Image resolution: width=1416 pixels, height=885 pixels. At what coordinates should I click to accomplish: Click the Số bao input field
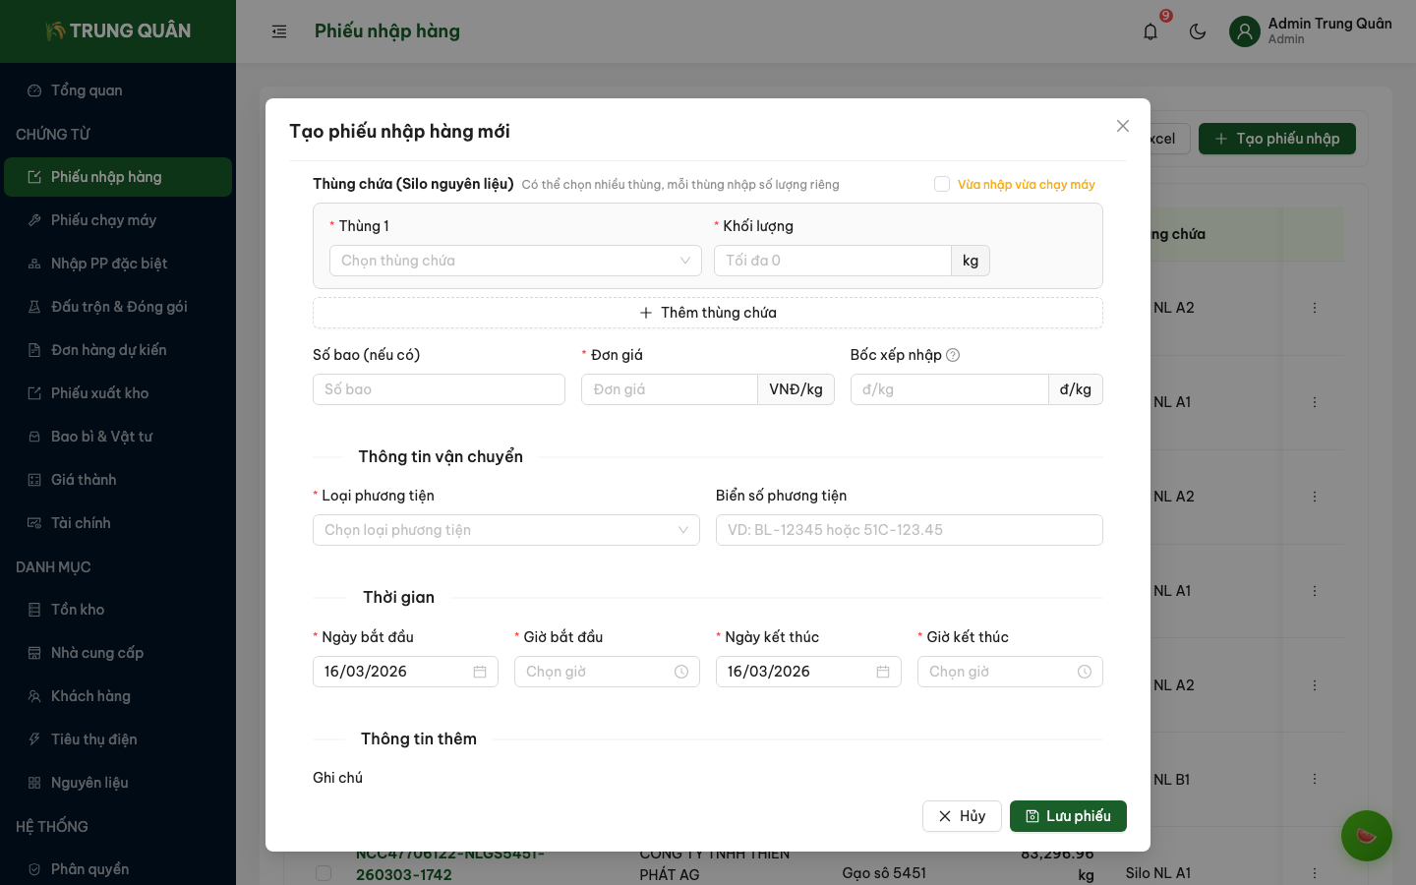pyautogui.click(x=439, y=389)
